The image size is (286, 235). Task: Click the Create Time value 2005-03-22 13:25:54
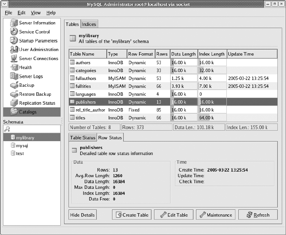[228, 170]
